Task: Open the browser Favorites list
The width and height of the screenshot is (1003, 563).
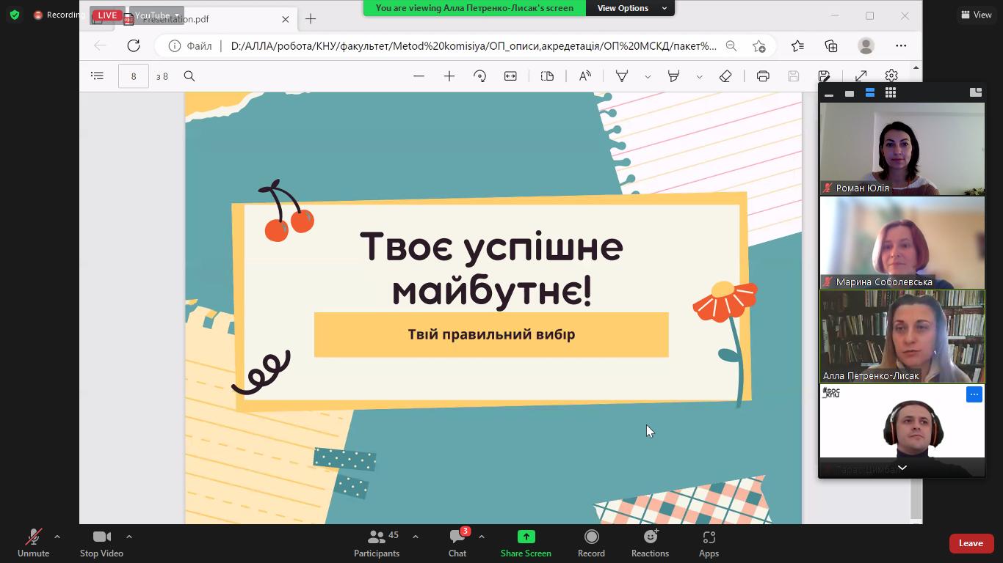Action: (x=798, y=45)
